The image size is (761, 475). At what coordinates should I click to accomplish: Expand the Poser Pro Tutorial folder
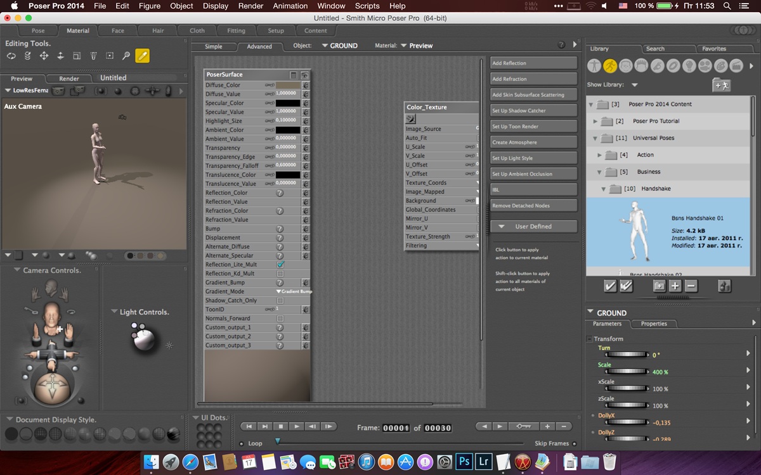[x=595, y=121]
